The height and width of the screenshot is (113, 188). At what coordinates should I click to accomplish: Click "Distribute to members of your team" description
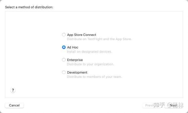pos(94,77)
